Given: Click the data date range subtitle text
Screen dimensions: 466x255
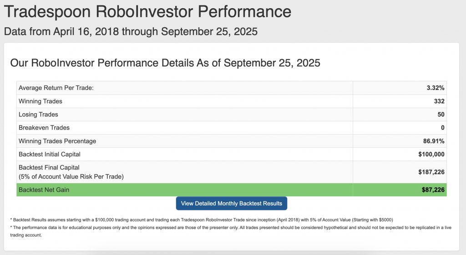Looking at the screenshot, I should 131,31.
